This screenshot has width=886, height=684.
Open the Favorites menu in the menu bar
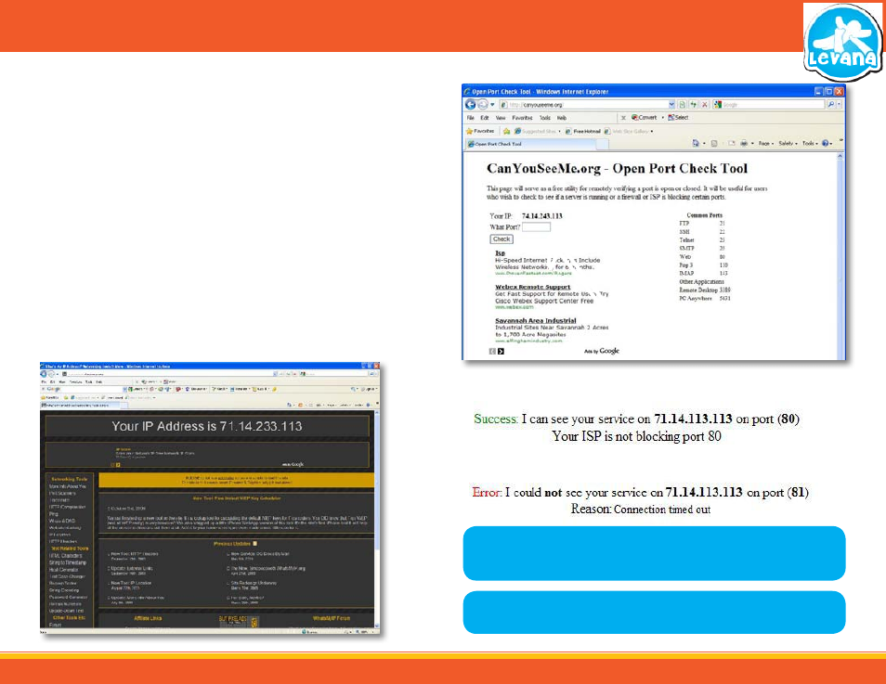click(522, 118)
